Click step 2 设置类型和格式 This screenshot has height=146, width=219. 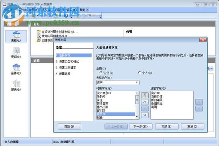click(x=67, y=61)
